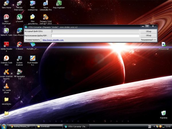Open the Корзина recycle bin
Screen dimensions: 172x129
(x=164, y=114)
